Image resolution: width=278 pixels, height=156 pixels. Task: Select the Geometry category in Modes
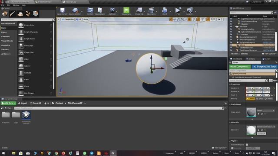pos(6,45)
